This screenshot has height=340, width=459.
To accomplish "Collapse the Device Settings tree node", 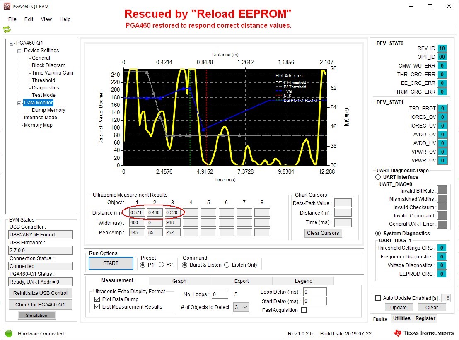I will (x=19, y=51).
